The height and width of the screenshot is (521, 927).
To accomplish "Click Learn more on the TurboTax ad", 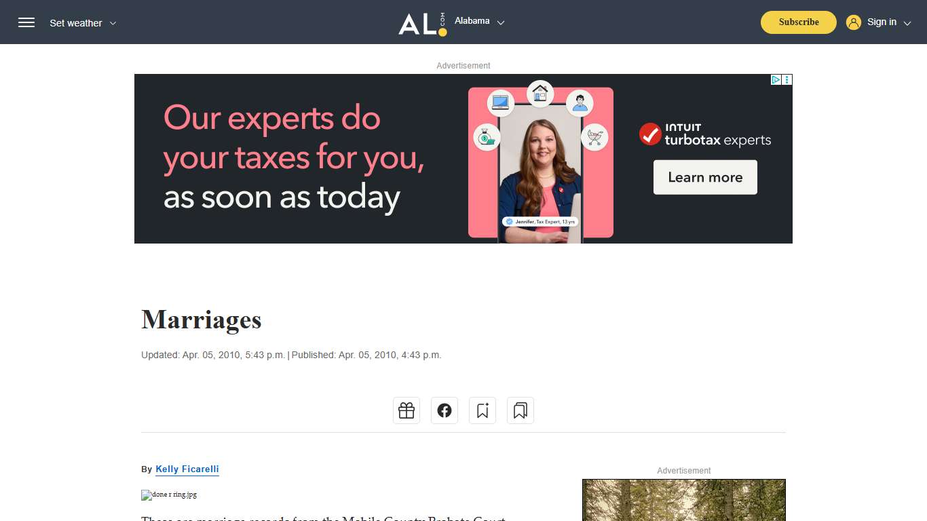I will tap(705, 177).
